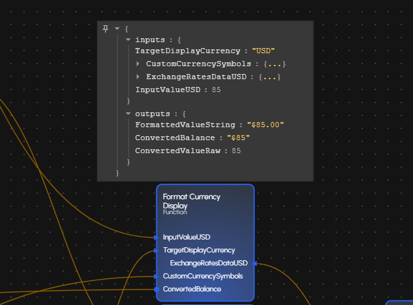Pin the debug data popup
Image resolution: width=413 pixels, height=305 pixels.
pyautogui.click(x=105, y=29)
